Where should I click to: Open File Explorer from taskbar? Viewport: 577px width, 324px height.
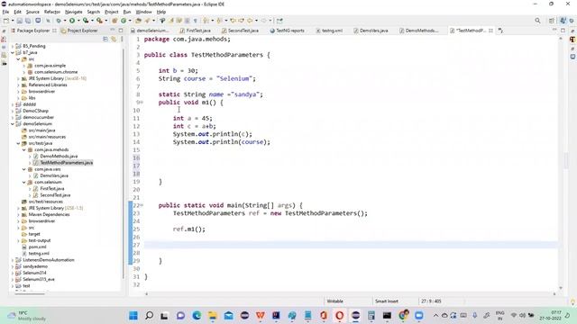tap(213, 315)
